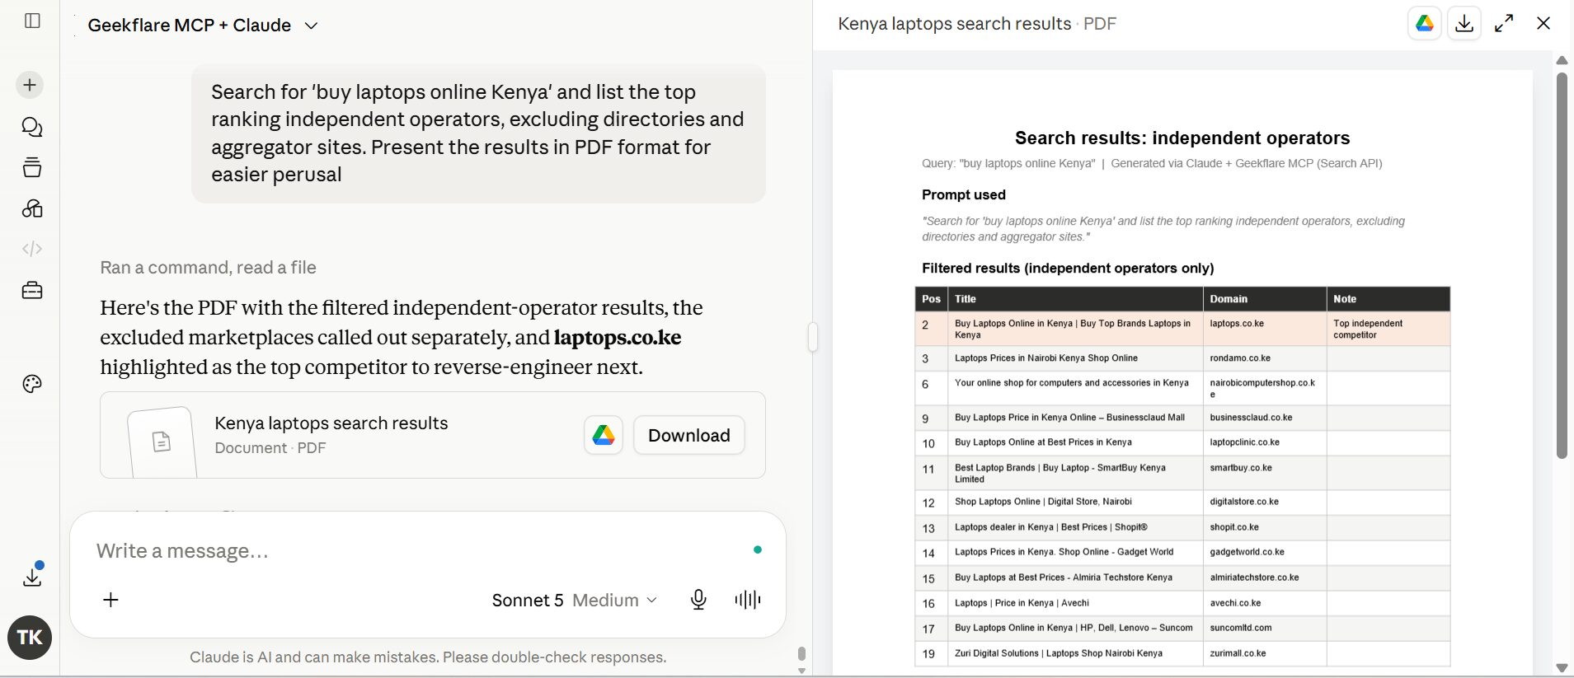Click the suncomltd.com domain cell

click(1265, 628)
